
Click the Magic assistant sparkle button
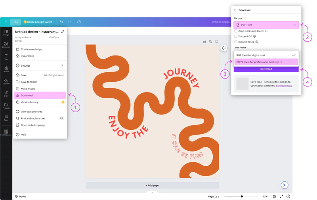285,185
